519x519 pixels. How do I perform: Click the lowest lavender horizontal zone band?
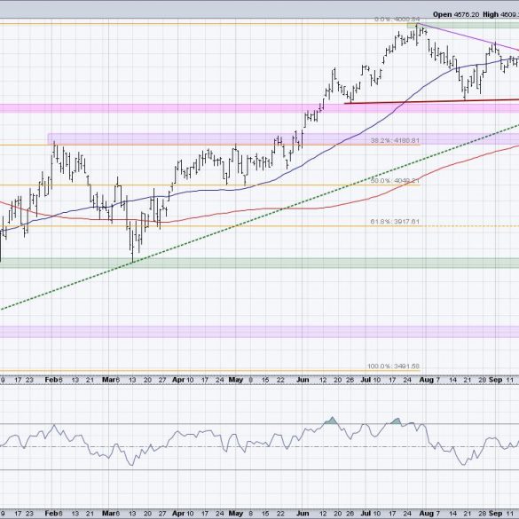coord(259,332)
